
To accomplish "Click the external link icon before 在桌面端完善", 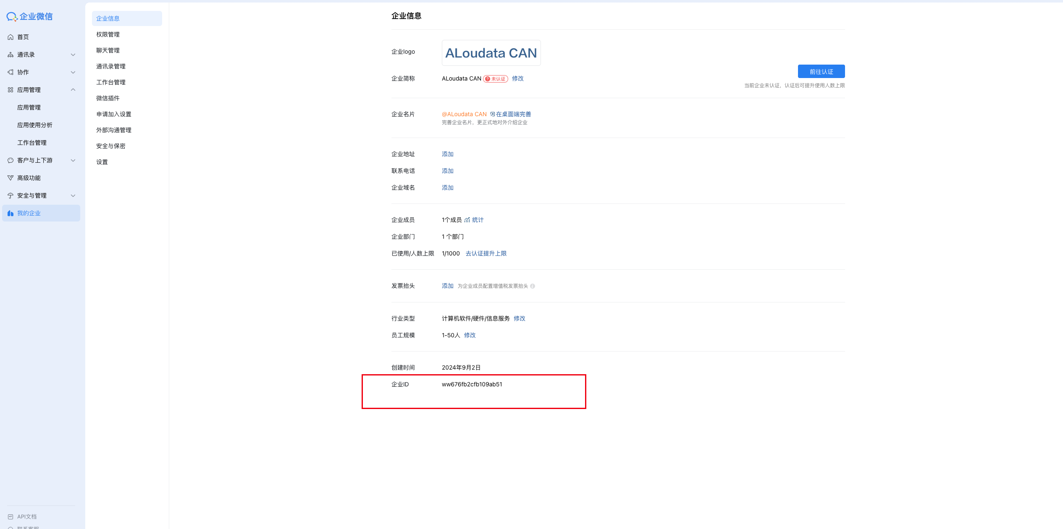I will [493, 114].
